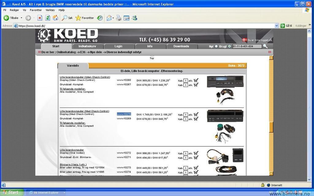
Task: Open the Hjelp menu
Action: [x=61, y=10]
